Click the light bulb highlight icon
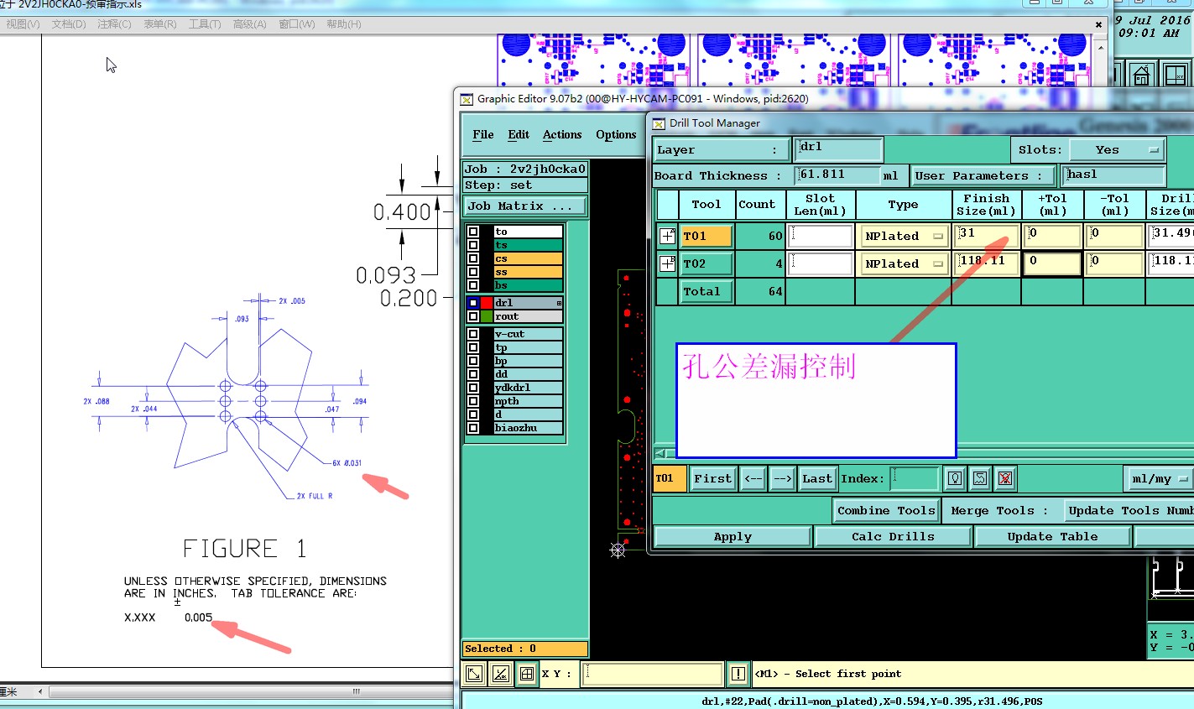 tap(955, 478)
